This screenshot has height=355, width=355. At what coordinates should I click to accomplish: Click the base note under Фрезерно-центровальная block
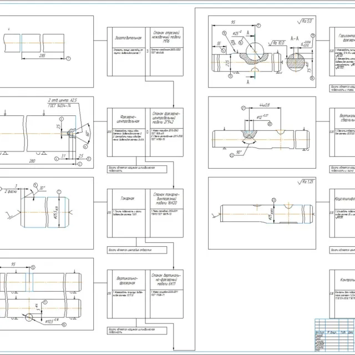(x=137, y=169)
